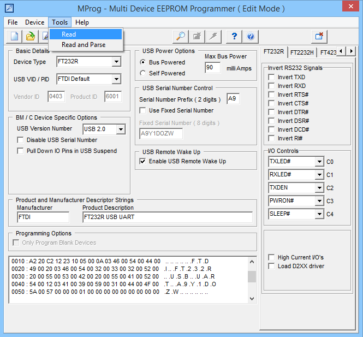This screenshot has width=363, height=337.
Task: Click the Erase device toolbar icon
Action: (x=197, y=37)
